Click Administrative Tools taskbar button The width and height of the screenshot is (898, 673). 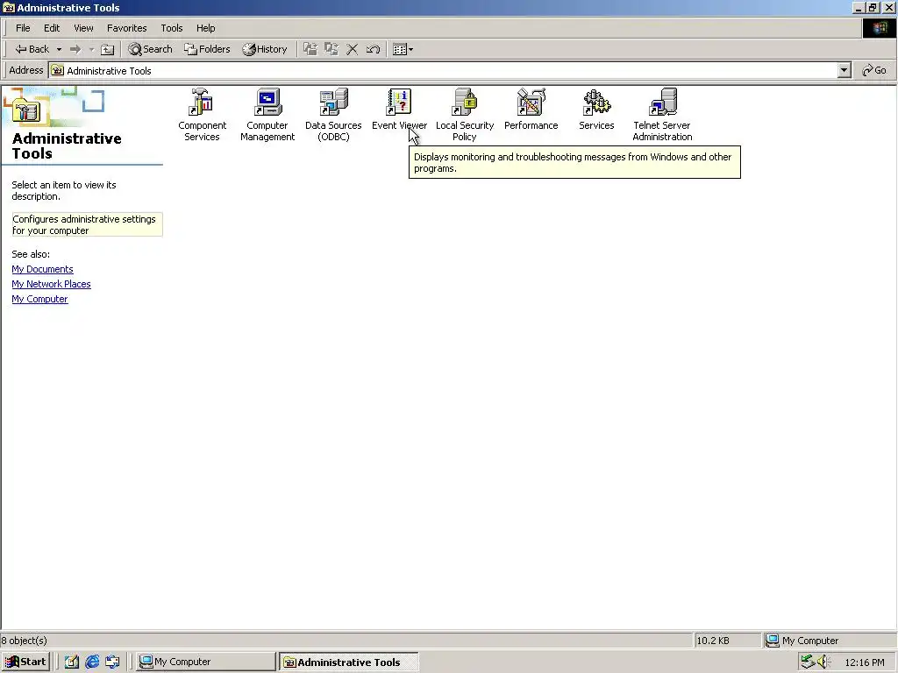[349, 662]
